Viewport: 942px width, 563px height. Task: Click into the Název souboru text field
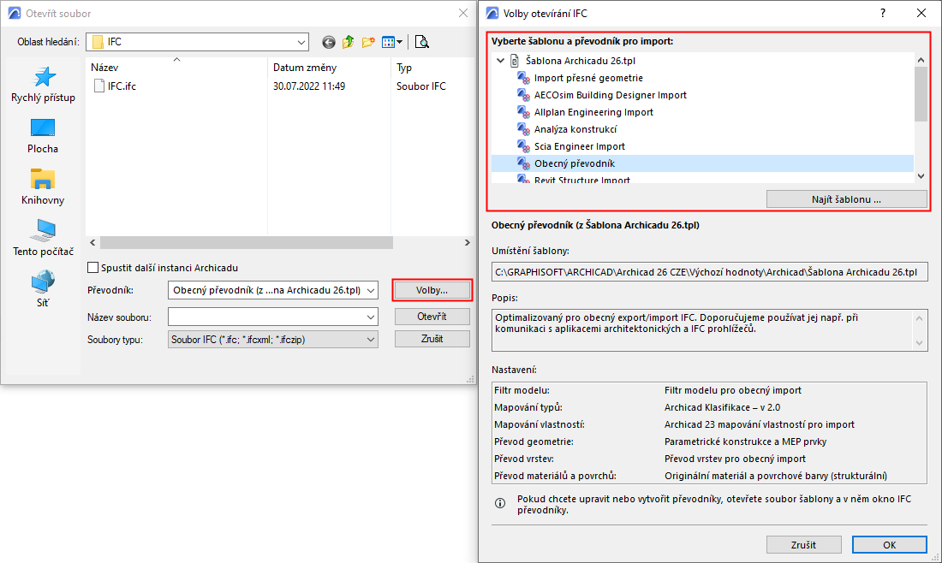click(x=266, y=317)
